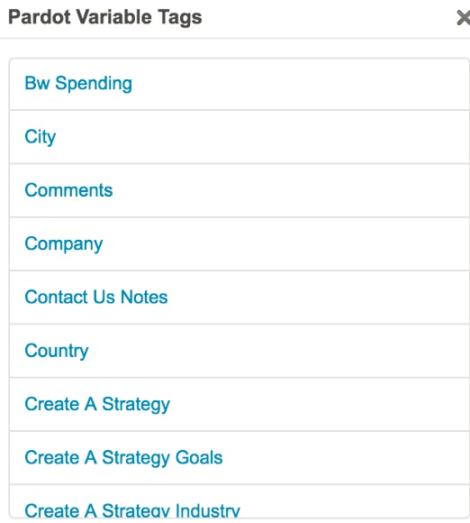Click the partially visible Strategy Industry row
Image resolution: width=470 pixels, height=523 pixels.
tap(240, 501)
